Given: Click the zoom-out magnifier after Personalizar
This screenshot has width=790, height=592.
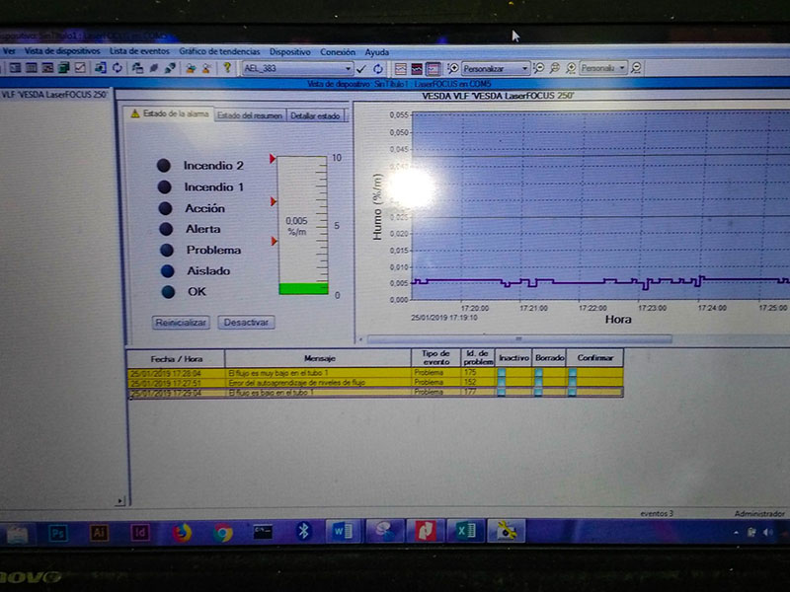Looking at the screenshot, I should coord(538,68).
